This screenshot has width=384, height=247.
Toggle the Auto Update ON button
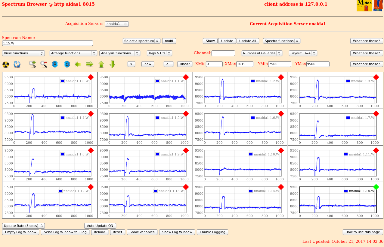pyautogui.click(x=100, y=226)
